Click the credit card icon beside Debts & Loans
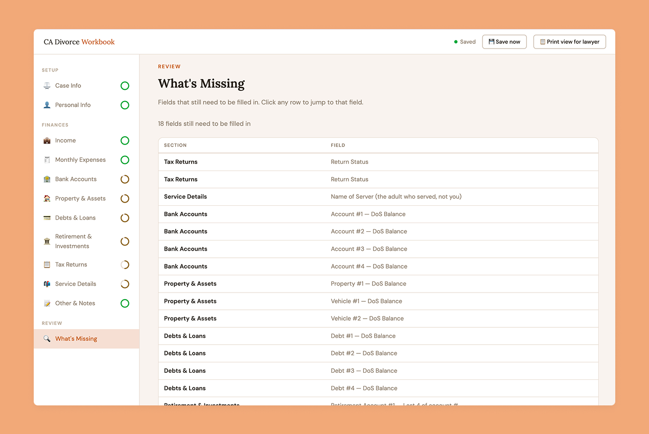649x434 pixels. (47, 218)
